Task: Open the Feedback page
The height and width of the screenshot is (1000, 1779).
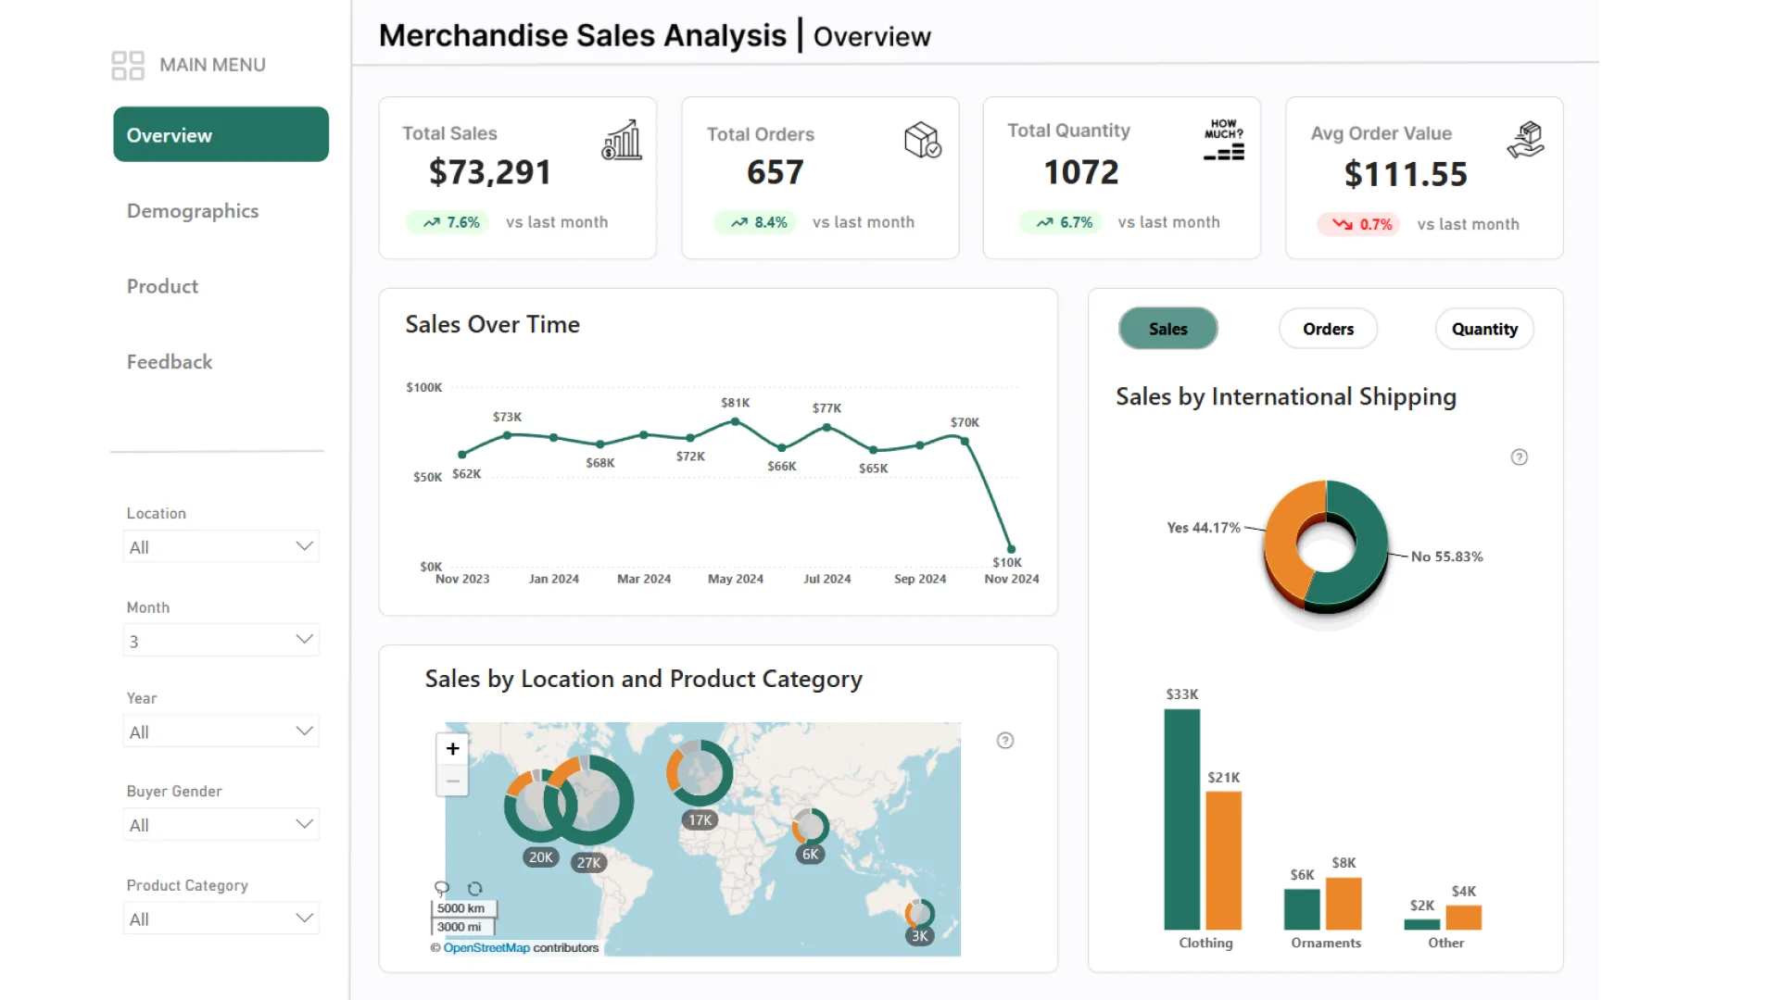Action: [x=170, y=362]
